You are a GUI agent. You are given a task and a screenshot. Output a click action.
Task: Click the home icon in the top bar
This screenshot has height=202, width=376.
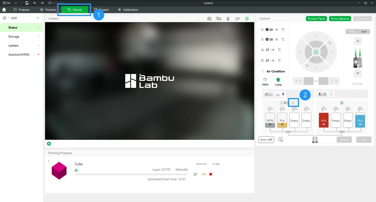pos(4,10)
